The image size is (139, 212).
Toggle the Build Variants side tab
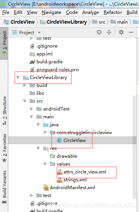[5, 187]
